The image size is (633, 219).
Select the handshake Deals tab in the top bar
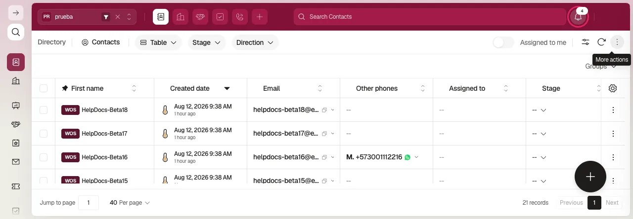200,17
